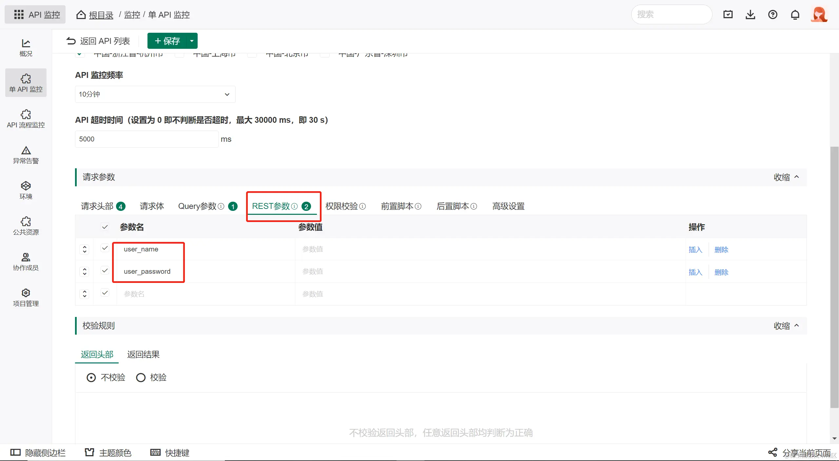Viewport: 839px width, 461px height.
Task: Uncheck the user_name parameter checkbox
Action: (105, 248)
